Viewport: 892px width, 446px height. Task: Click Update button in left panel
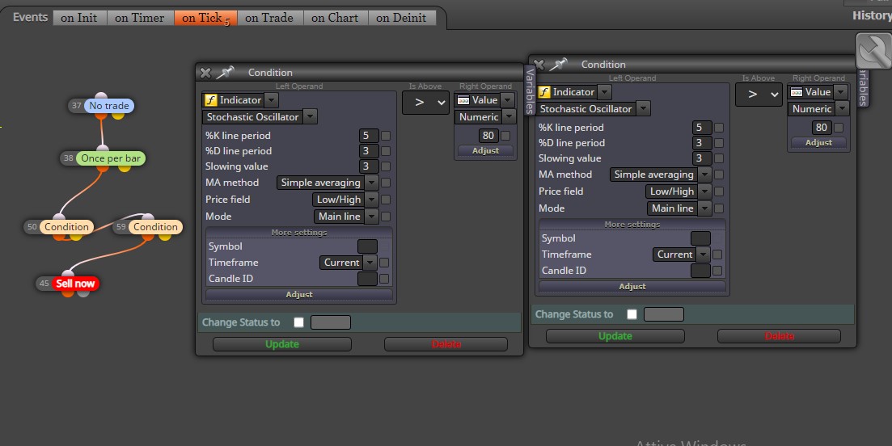pyautogui.click(x=282, y=344)
